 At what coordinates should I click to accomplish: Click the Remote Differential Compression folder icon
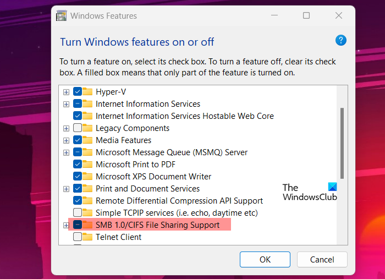[x=87, y=201]
